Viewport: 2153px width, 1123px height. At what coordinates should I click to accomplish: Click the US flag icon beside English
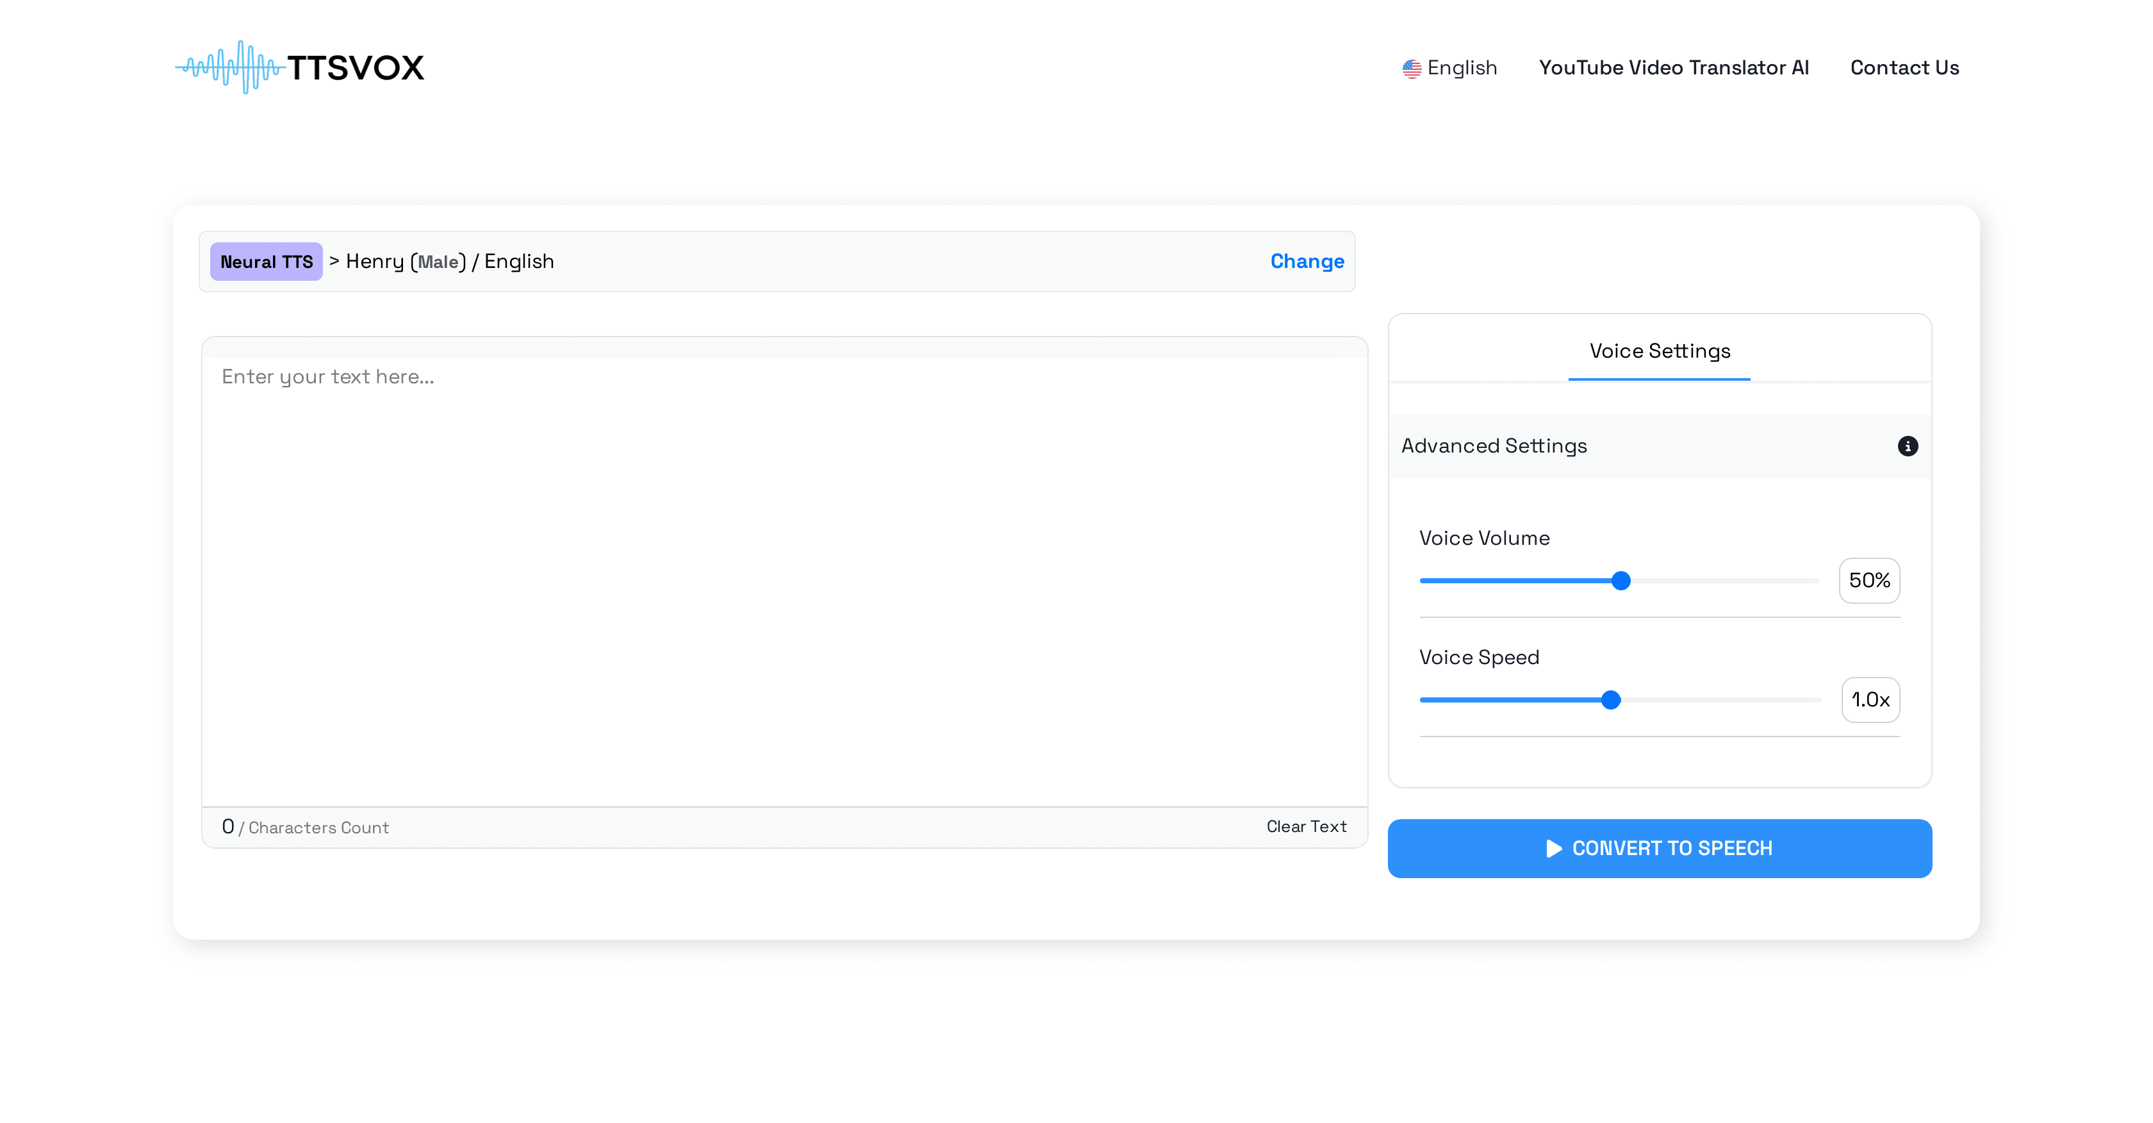(1412, 68)
